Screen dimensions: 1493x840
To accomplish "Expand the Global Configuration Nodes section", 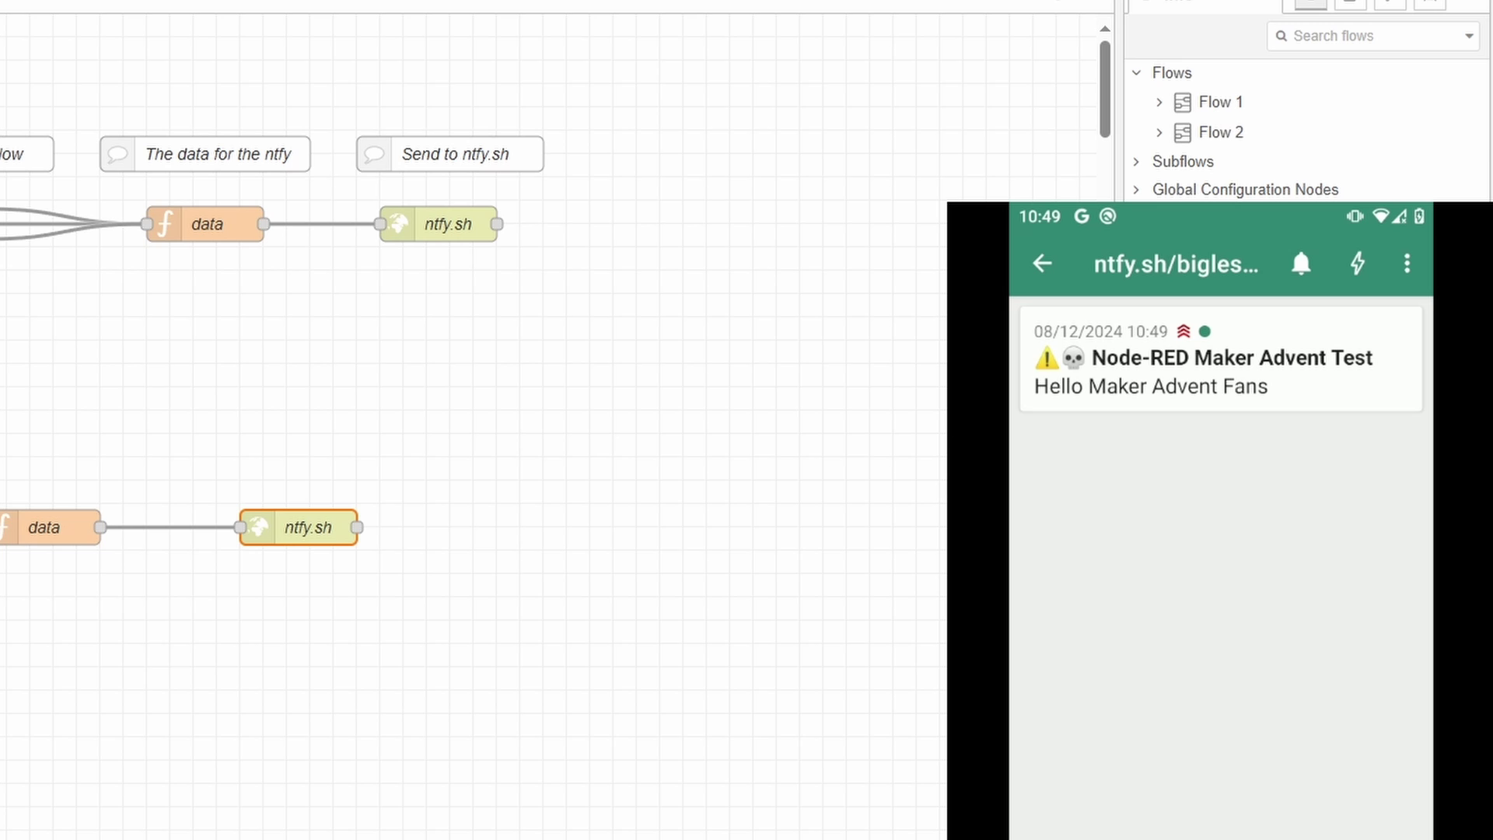I will pyautogui.click(x=1136, y=190).
